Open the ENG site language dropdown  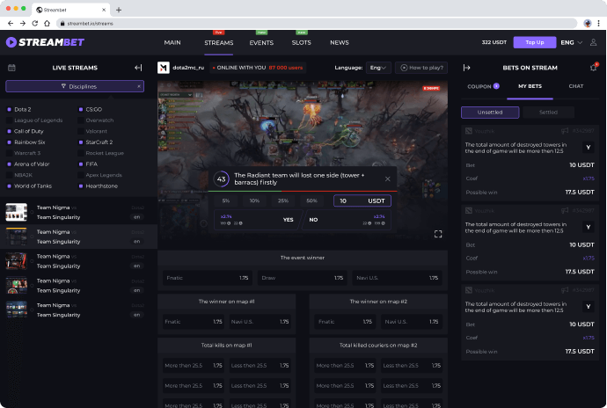pos(572,42)
